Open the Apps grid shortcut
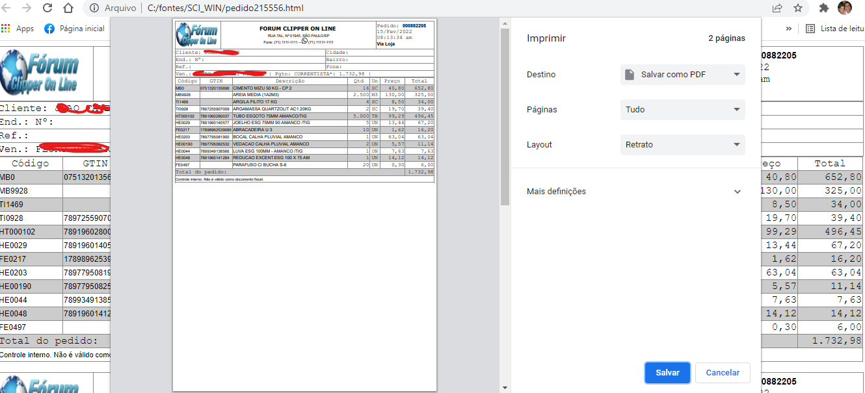This screenshot has height=393, width=865. 18,29
